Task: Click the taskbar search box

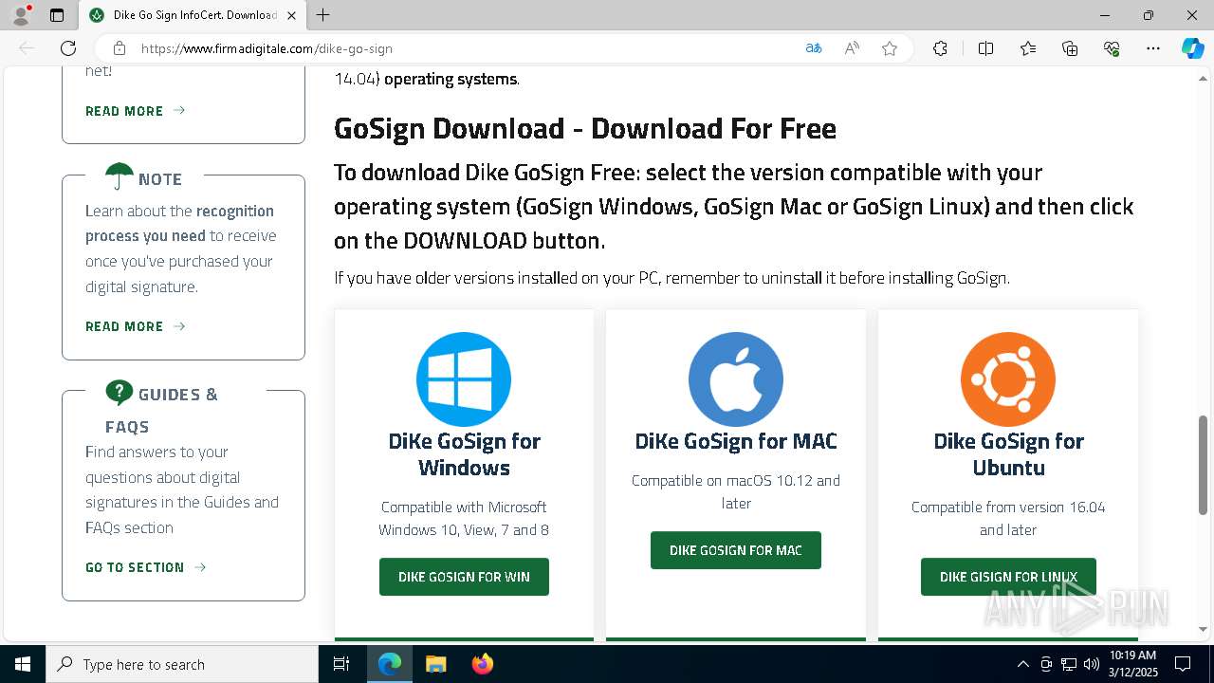Action: [182, 664]
